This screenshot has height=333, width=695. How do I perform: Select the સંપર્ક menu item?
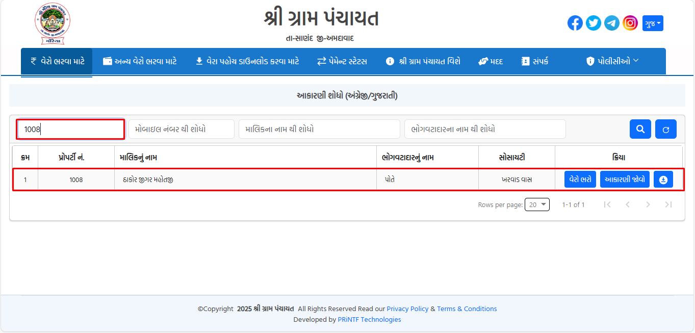click(534, 61)
